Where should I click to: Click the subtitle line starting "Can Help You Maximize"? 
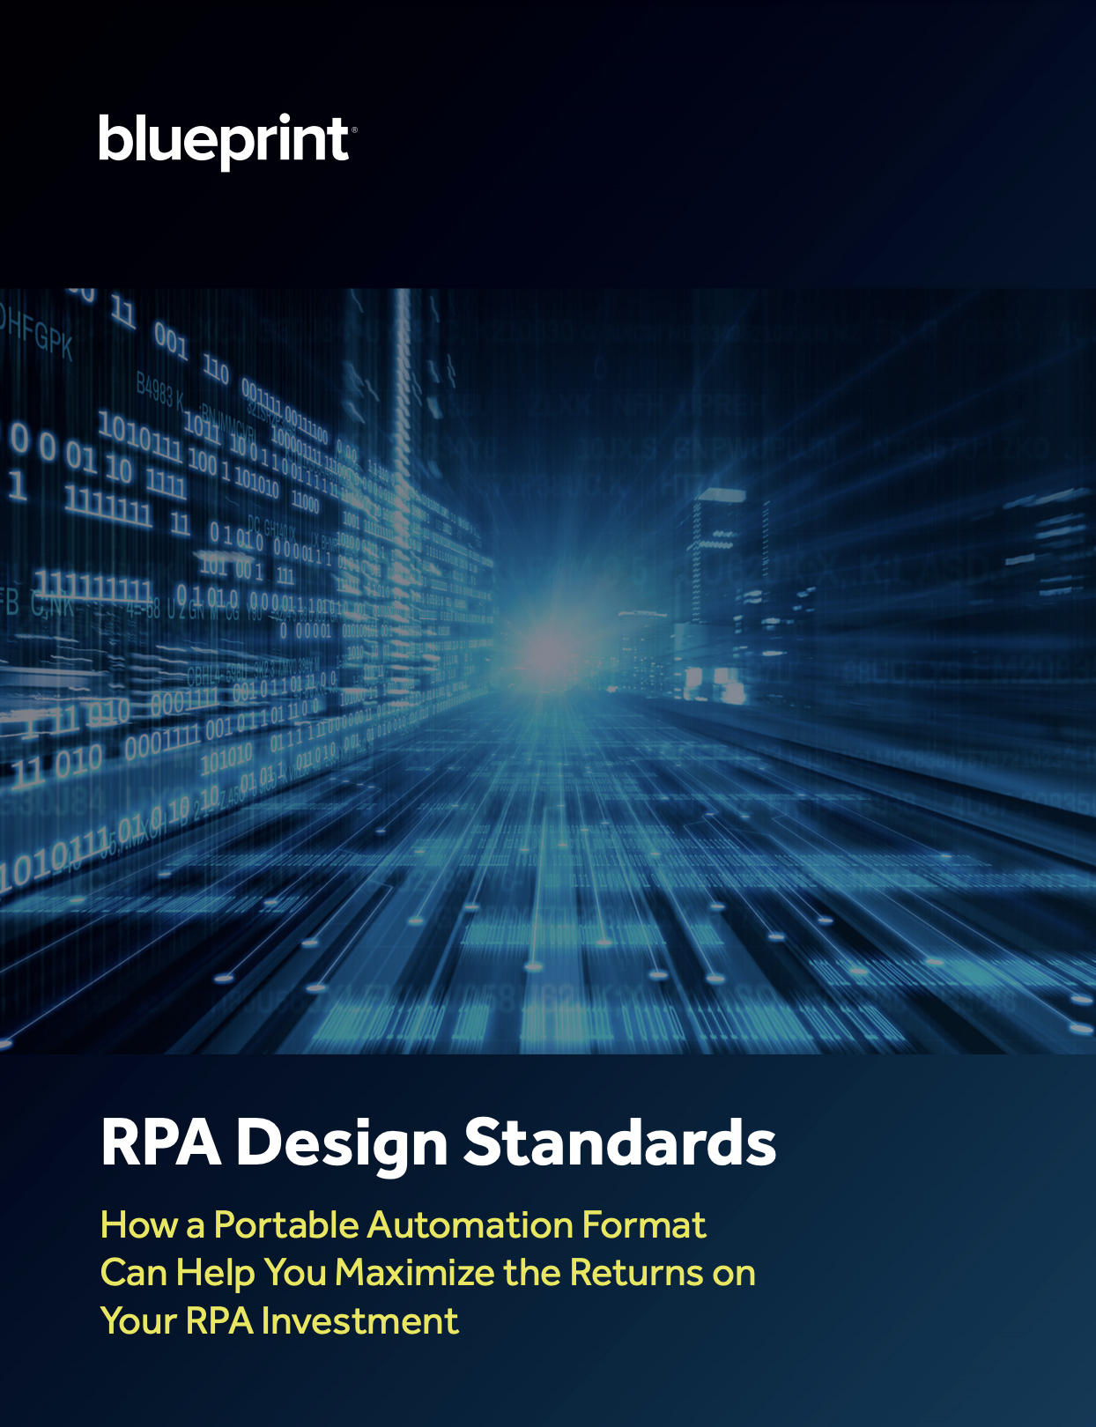pyautogui.click(x=427, y=1273)
